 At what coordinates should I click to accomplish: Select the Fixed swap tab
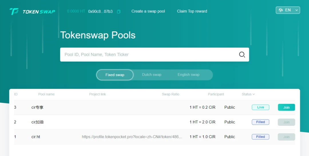115,75
